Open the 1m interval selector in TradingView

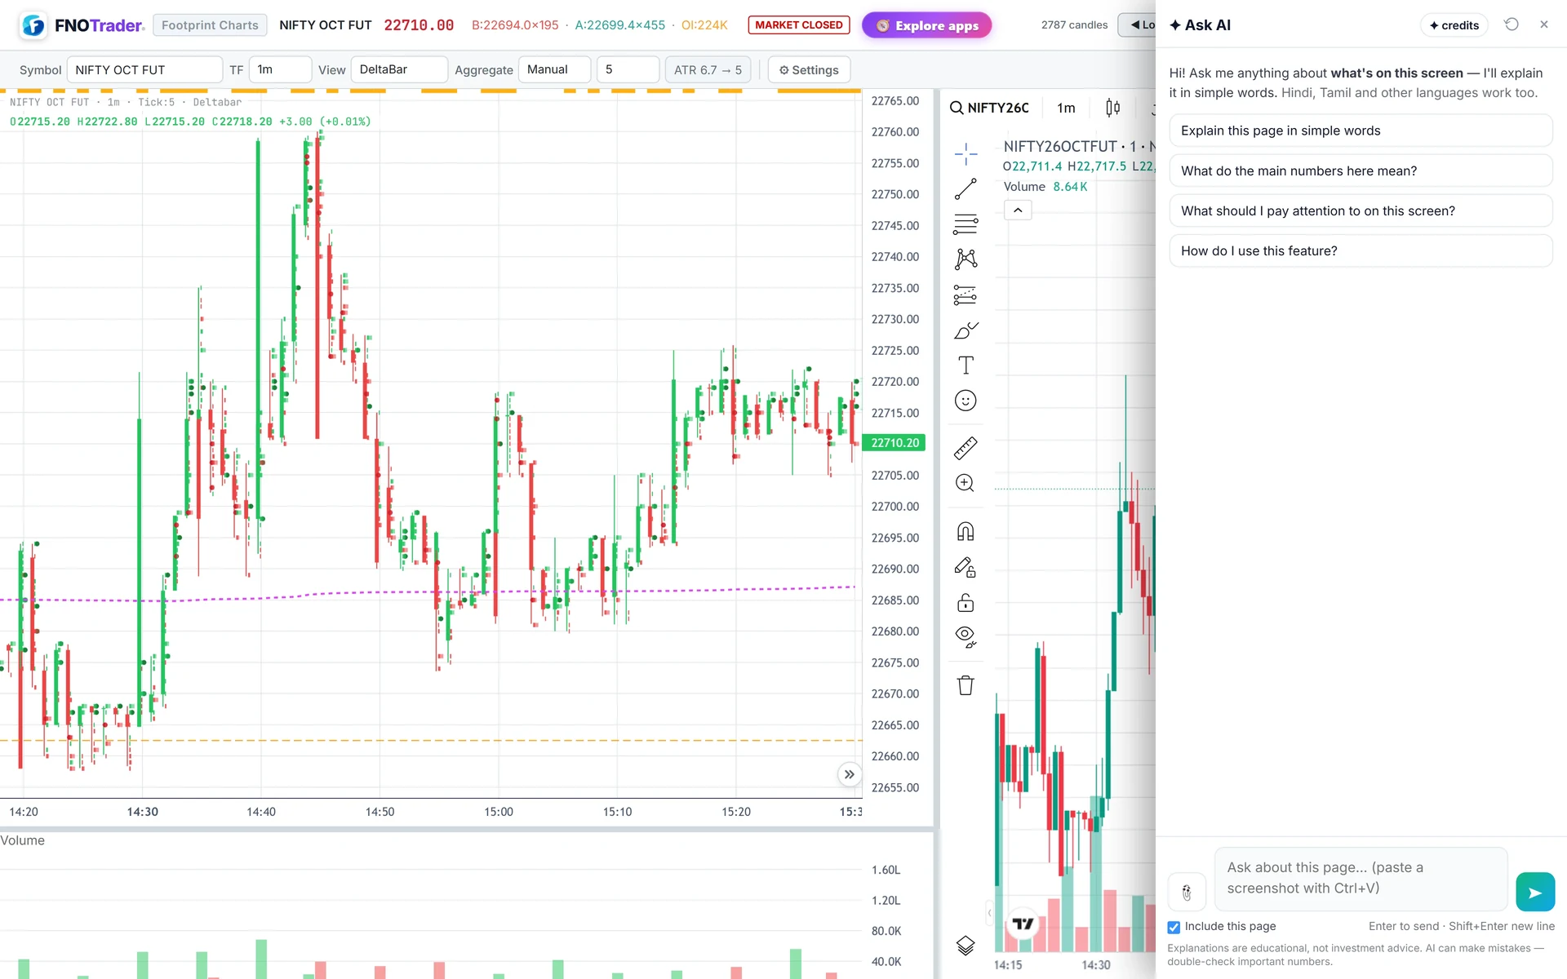click(1066, 108)
